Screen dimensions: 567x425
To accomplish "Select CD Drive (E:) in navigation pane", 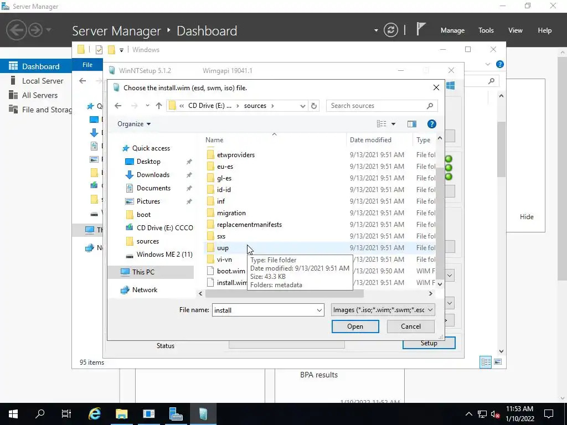I will tap(164, 228).
